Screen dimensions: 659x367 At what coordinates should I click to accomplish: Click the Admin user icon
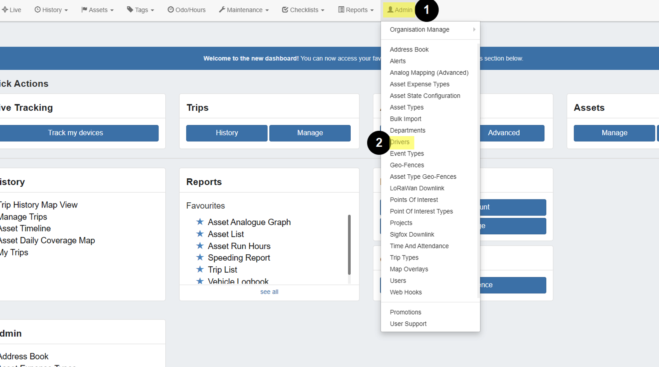(x=390, y=10)
